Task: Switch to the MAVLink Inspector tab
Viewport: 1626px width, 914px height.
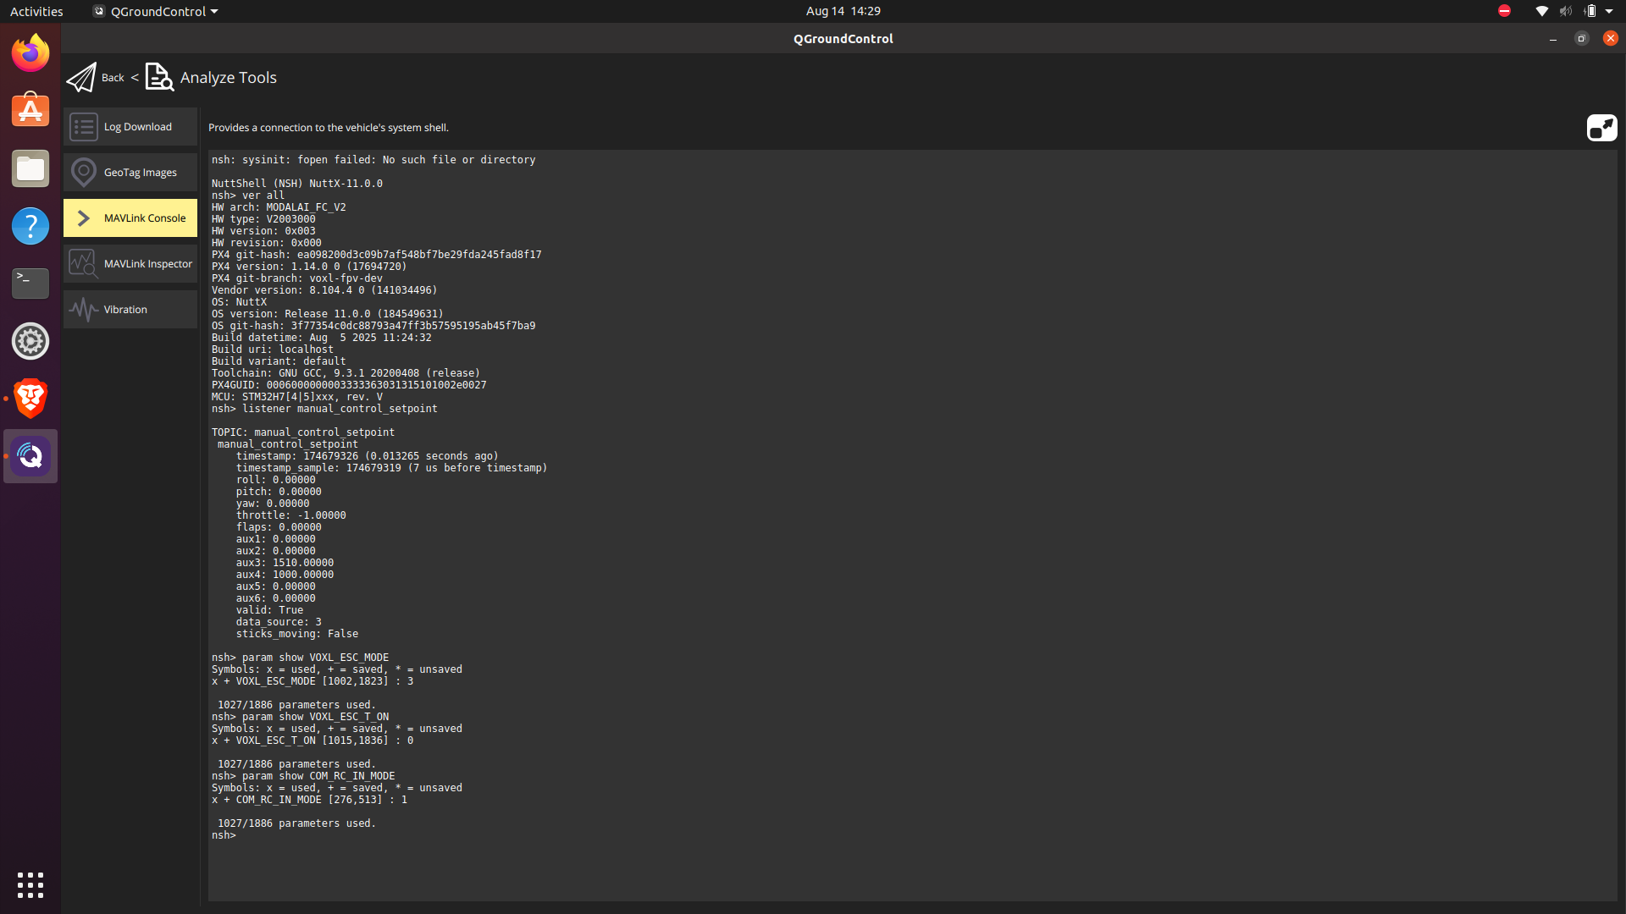Action: 130,264
